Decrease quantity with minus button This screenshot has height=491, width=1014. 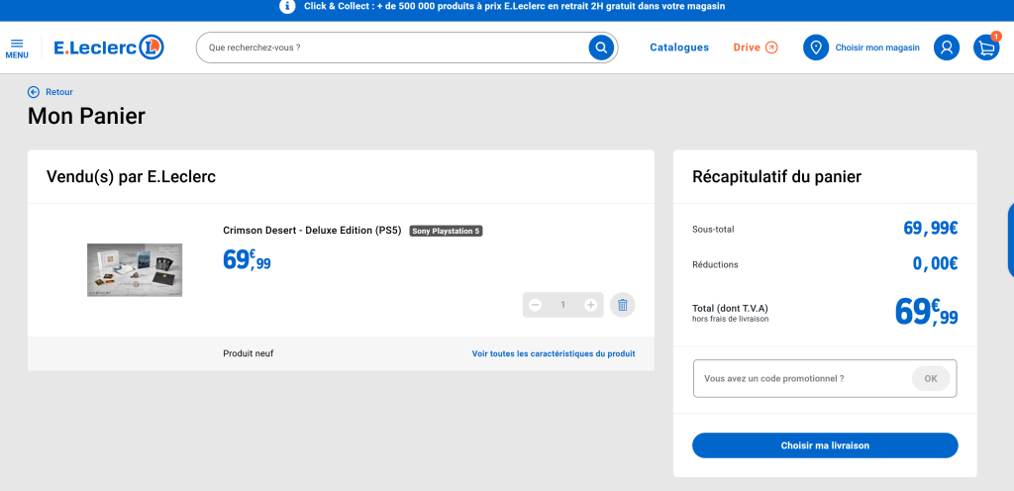[x=535, y=305]
